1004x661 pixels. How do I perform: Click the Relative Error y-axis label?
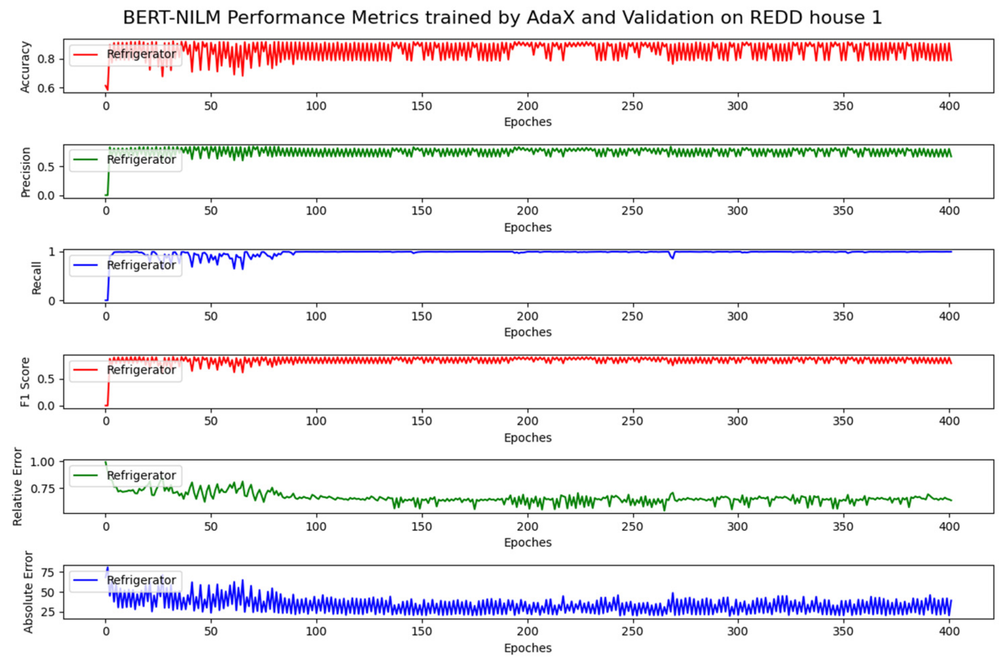click(x=17, y=487)
